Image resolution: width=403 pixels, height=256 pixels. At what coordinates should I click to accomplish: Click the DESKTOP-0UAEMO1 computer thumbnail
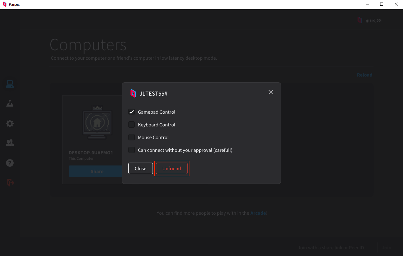[97, 122]
